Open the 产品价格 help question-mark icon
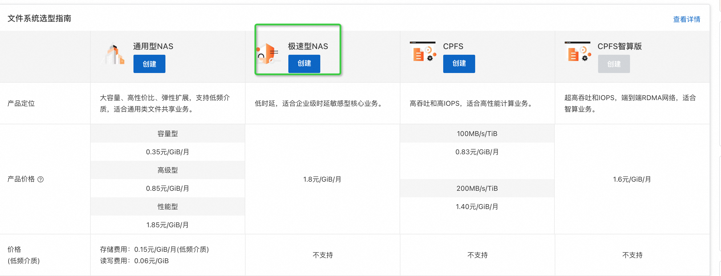This screenshot has height=276, width=721. (40, 179)
